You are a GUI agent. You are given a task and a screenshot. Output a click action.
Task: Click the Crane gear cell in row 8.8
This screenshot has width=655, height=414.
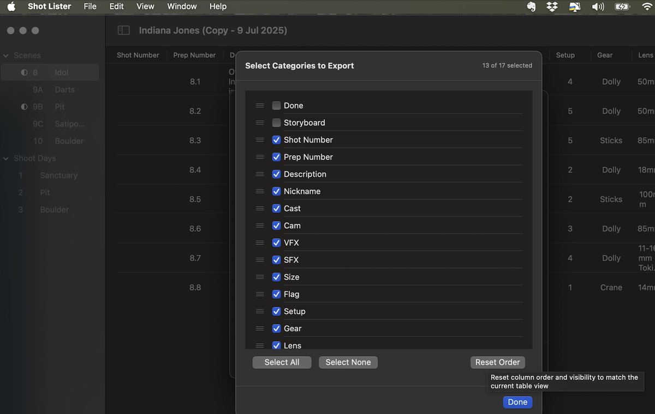pyautogui.click(x=611, y=288)
